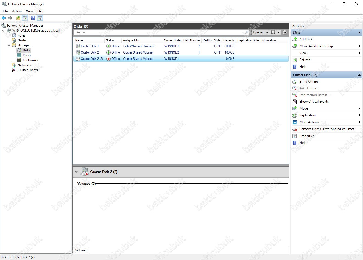Open the View menu in menu bar
Viewport: 363px width, 260px height.
pos(29,11)
